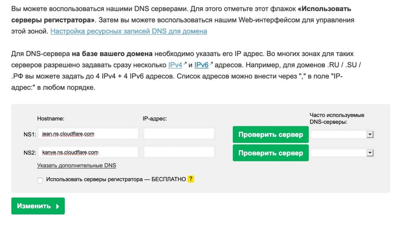
Task: Click «Указать дополнительные DNS» link
Action: 77,165
